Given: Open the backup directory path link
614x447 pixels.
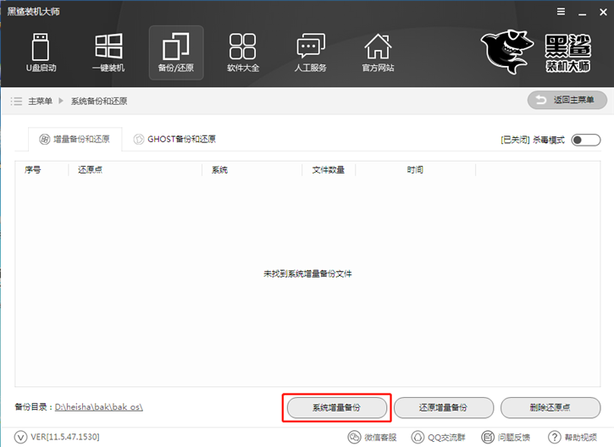Looking at the screenshot, I should point(99,407).
